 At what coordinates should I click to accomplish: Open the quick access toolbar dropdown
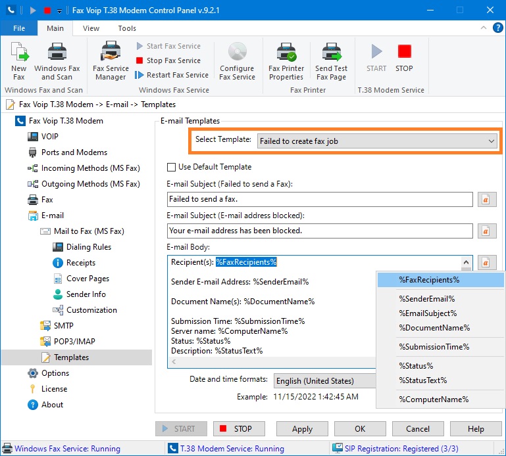59,11
